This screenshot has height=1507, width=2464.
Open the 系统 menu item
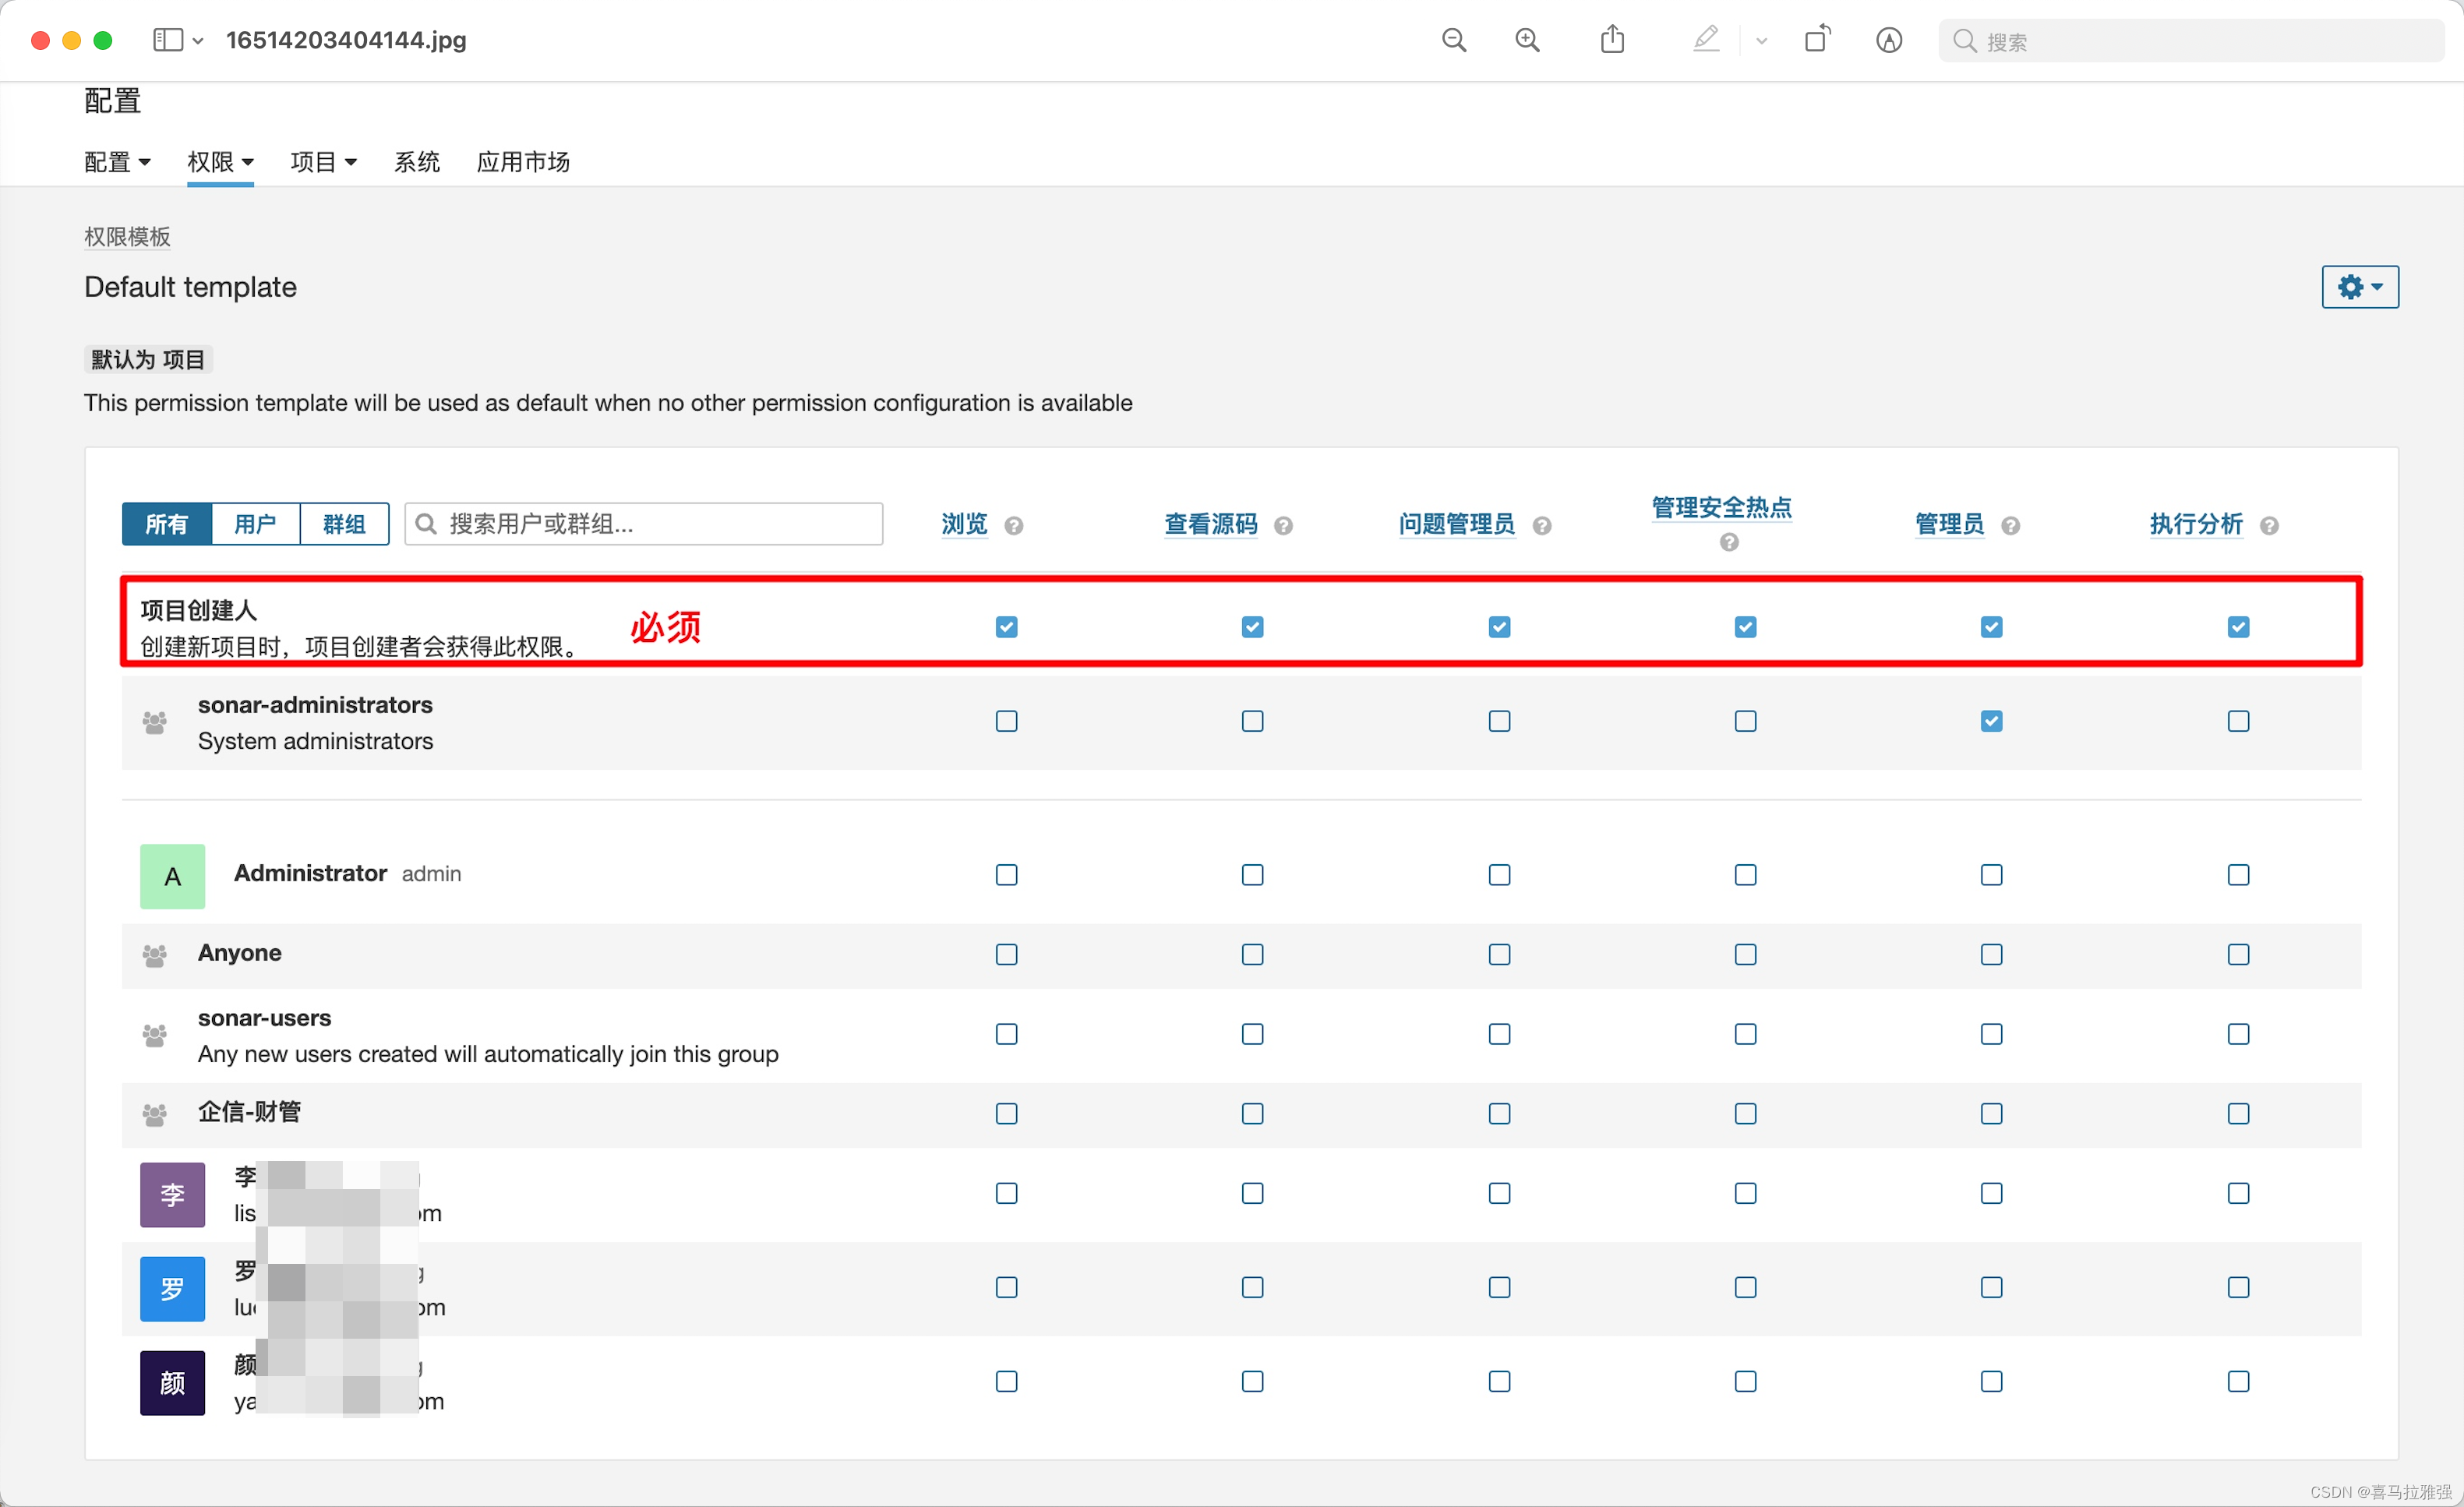click(x=416, y=162)
